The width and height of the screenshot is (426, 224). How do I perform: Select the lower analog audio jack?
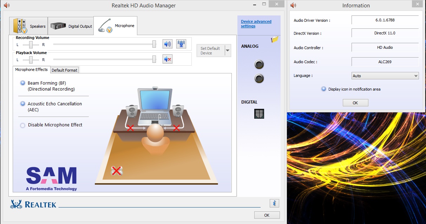(259, 78)
